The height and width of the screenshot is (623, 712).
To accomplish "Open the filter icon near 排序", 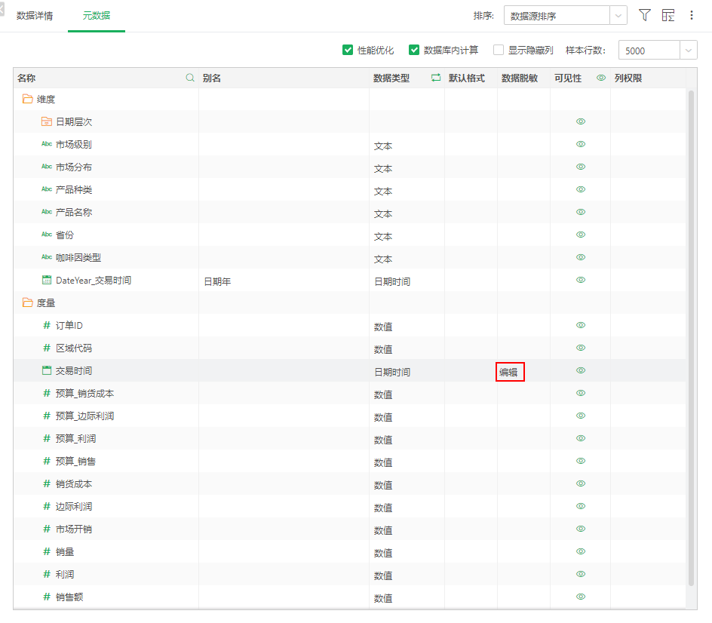I will coord(645,14).
